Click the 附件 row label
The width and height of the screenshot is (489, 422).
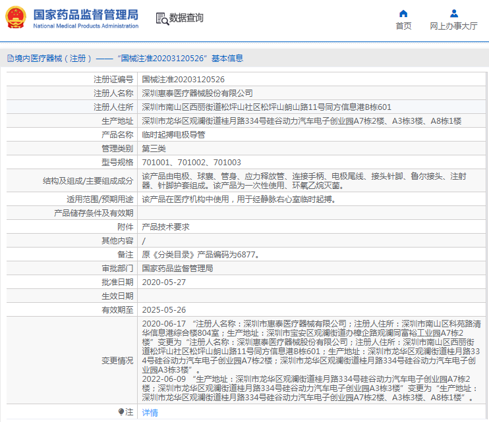coord(125,226)
